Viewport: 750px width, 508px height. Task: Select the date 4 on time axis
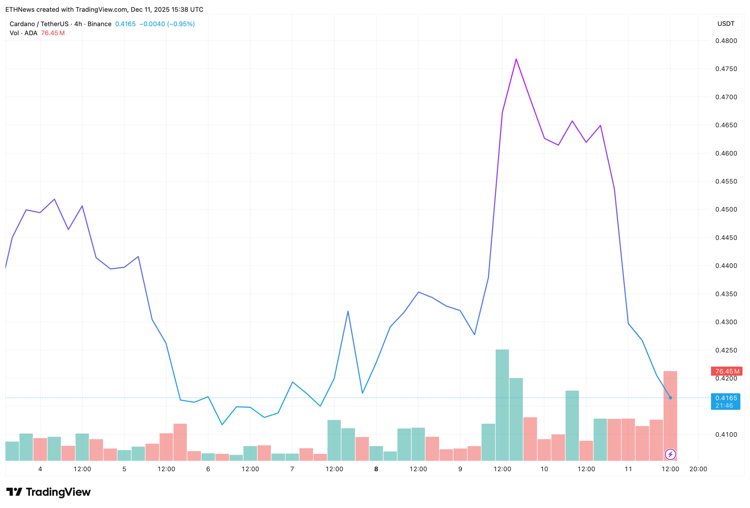pyautogui.click(x=40, y=469)
